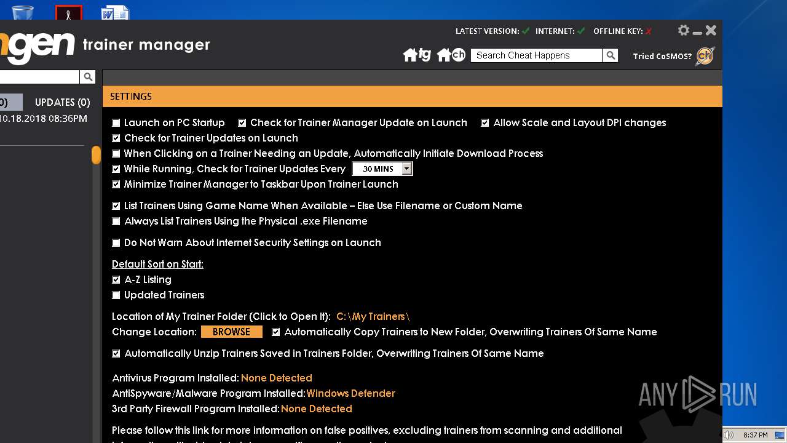
Task: Toggle Automatically Copy Trainers to New Folder
Action: coord(276,332)
